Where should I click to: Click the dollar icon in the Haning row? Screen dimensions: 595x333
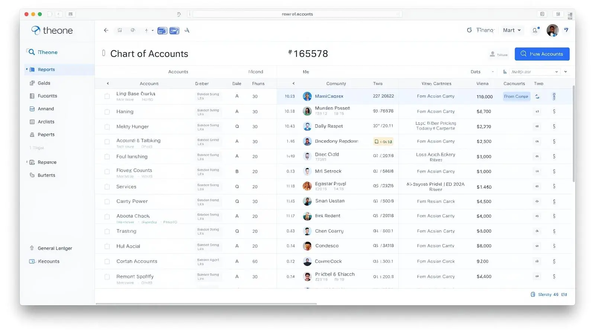[554, 111]
